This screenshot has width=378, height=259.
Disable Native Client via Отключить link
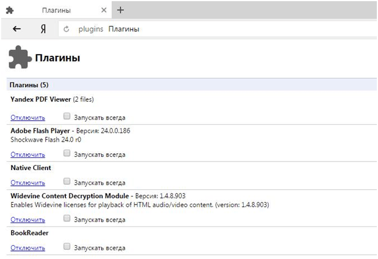click(x=28, y=183)
